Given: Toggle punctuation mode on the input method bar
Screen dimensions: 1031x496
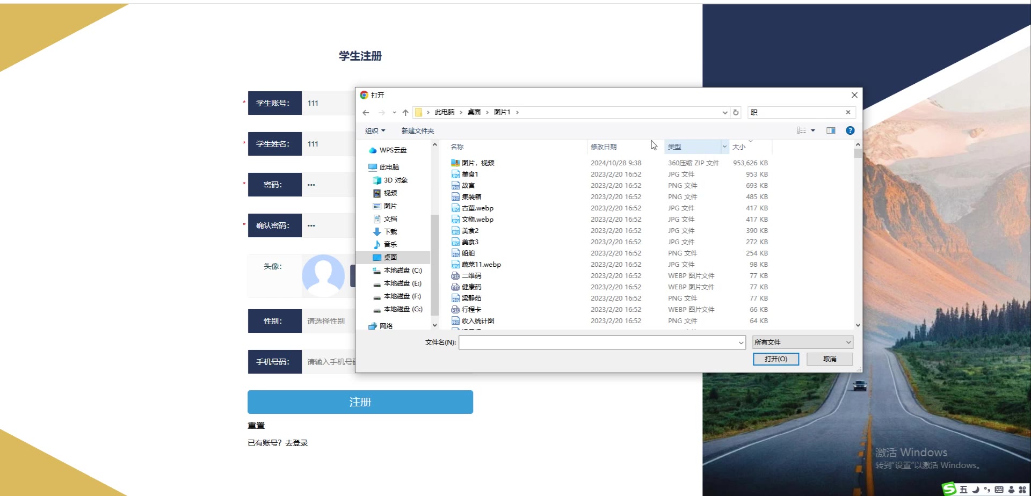Looking at the screenshot, I should (x=987, y=490).
